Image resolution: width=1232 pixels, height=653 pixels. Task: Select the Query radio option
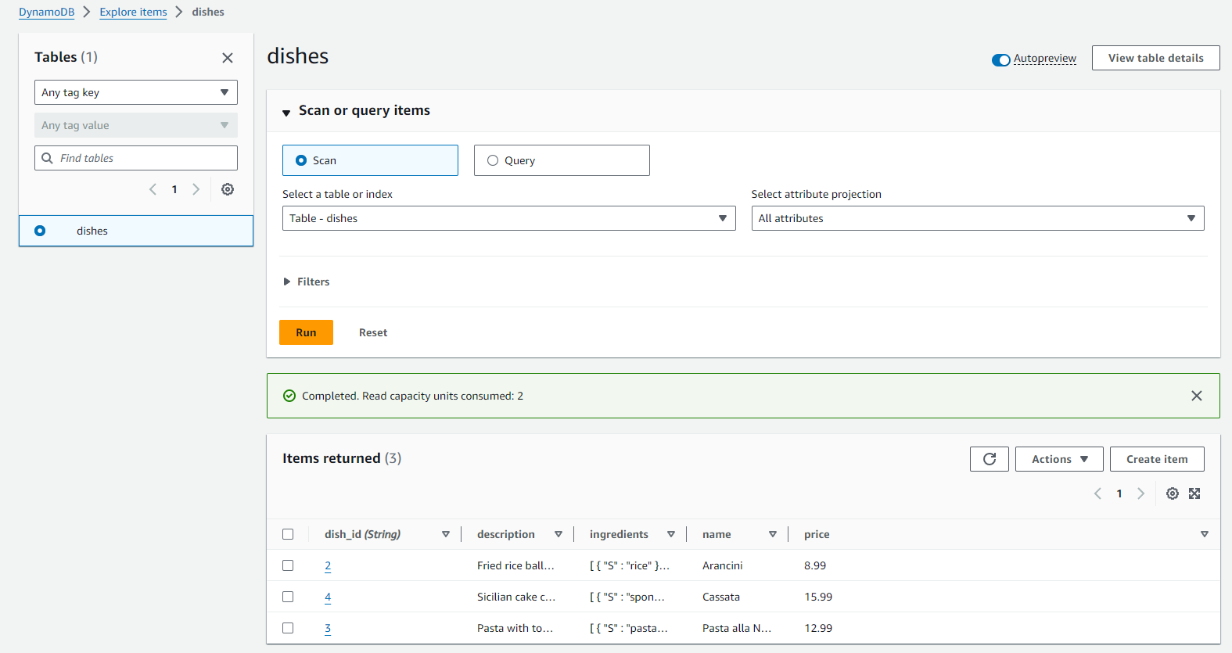pyautogui.click(x=493, y=160)
